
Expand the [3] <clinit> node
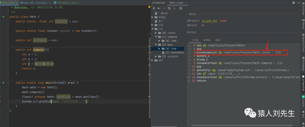click(156, 56)
